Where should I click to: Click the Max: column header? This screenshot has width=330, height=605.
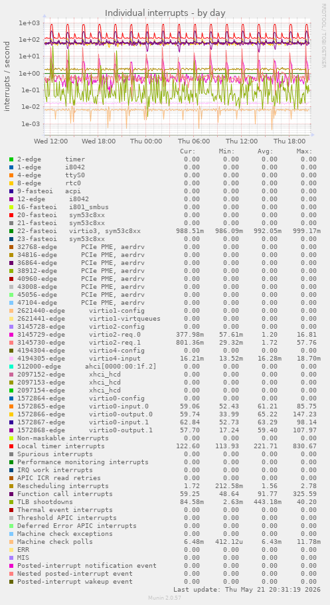coord(304,151)
